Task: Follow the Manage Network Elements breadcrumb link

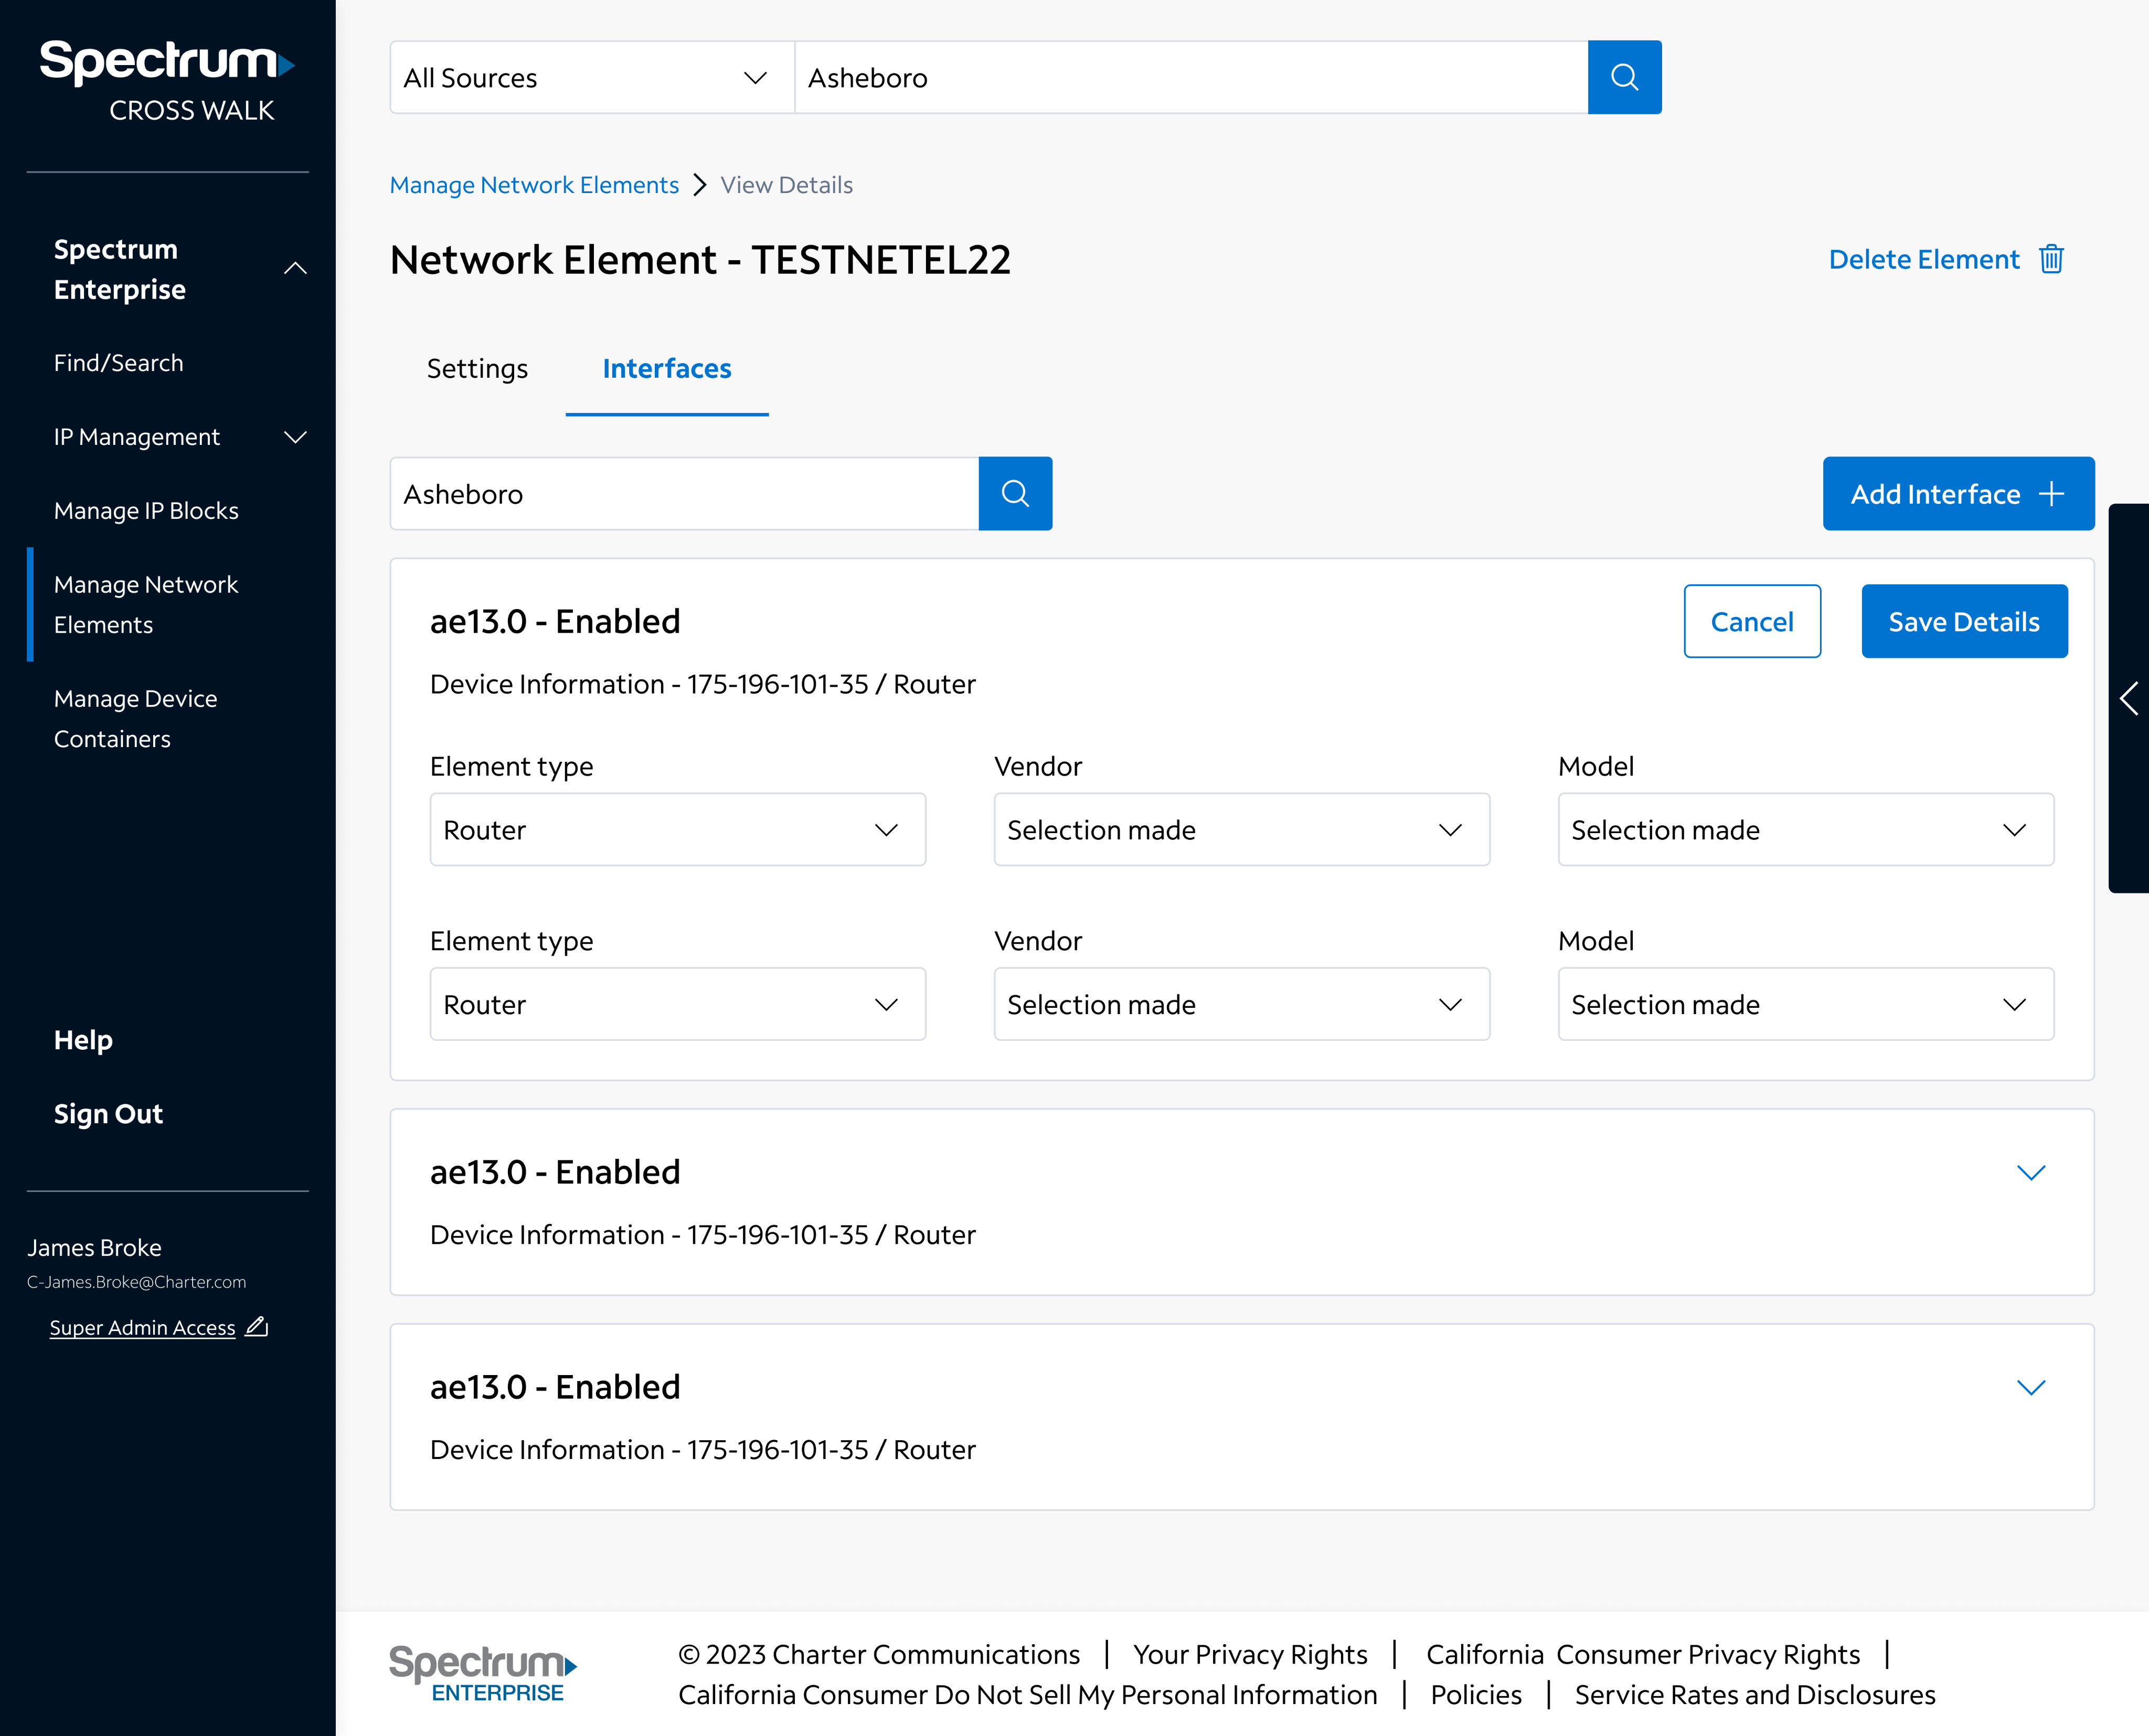Action: pos(534,185)
